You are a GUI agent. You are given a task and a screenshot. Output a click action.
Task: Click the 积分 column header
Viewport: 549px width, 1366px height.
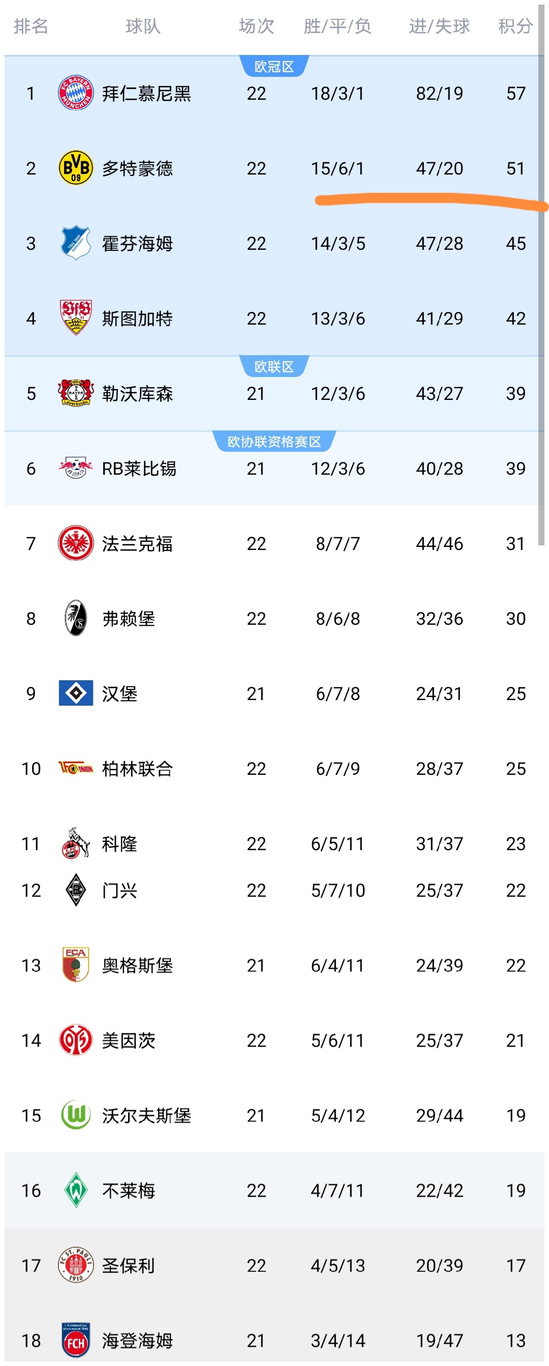click(515, 26)
